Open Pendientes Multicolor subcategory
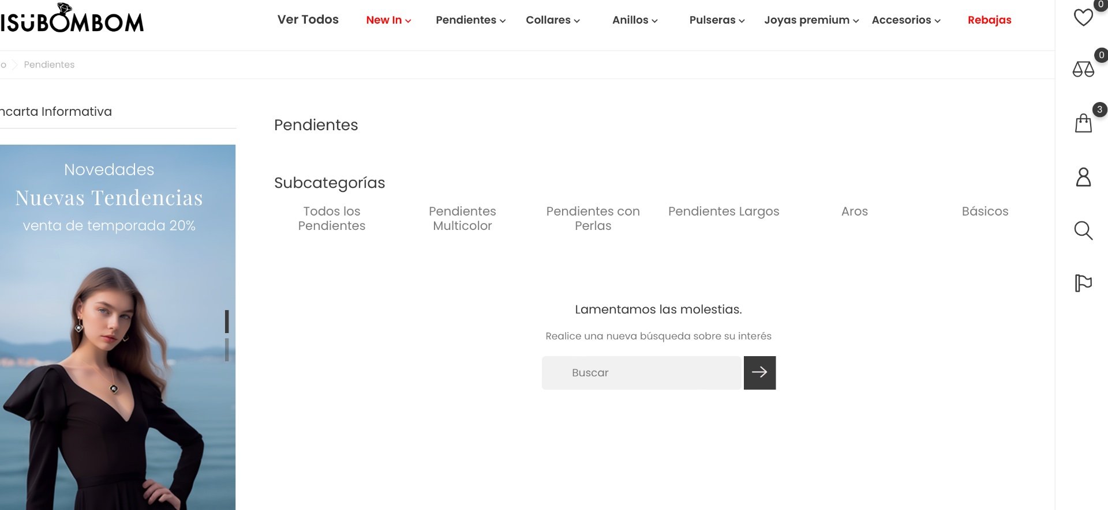Viewport: 1108px width, 510px height. click(462, 218)
